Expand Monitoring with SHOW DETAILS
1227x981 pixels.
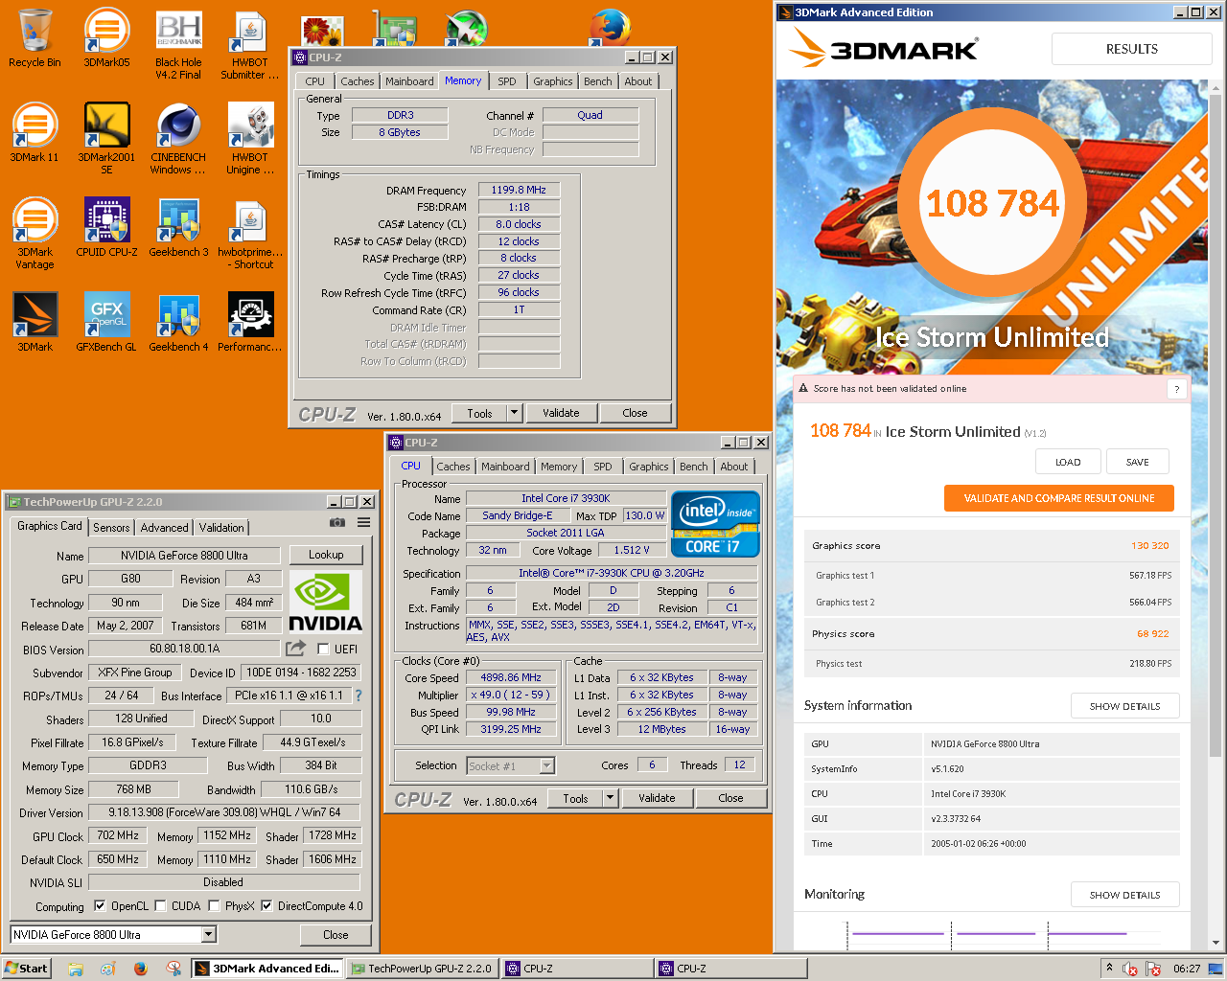click(x=1124, y=895)
